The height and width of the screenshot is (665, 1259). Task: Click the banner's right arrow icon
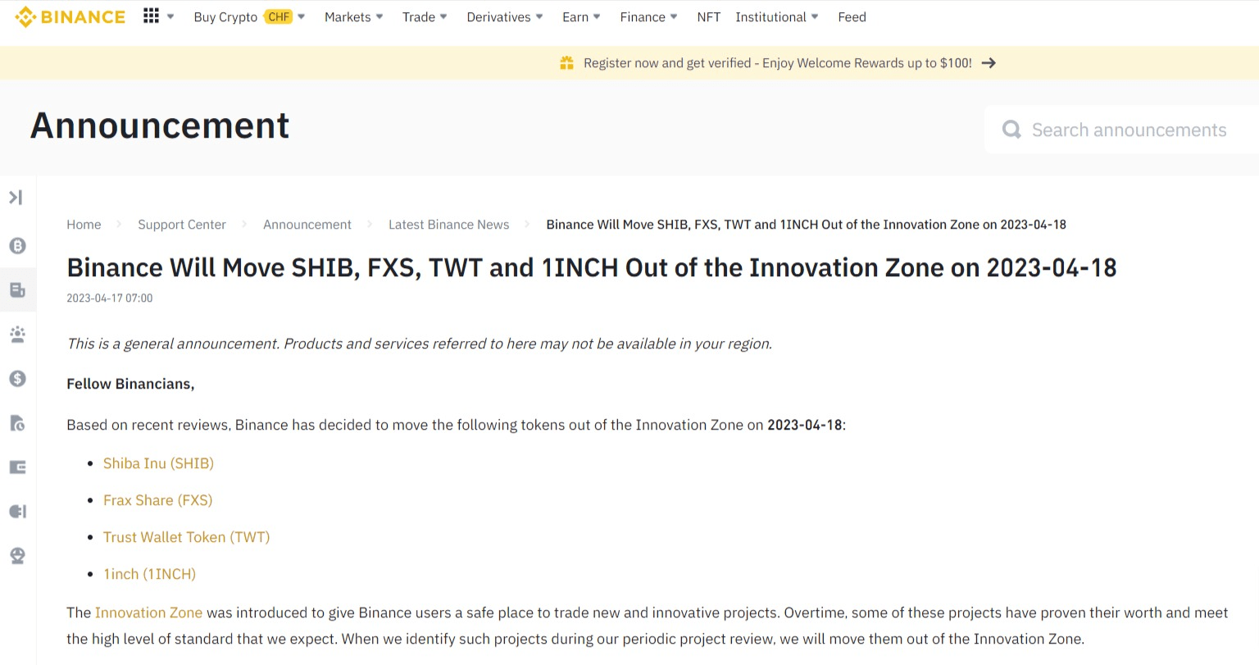click(x=989, y=62)
